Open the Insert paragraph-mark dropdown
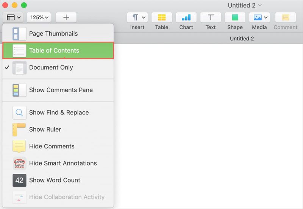This screenshot has height=209, width=303. point(137,17)
